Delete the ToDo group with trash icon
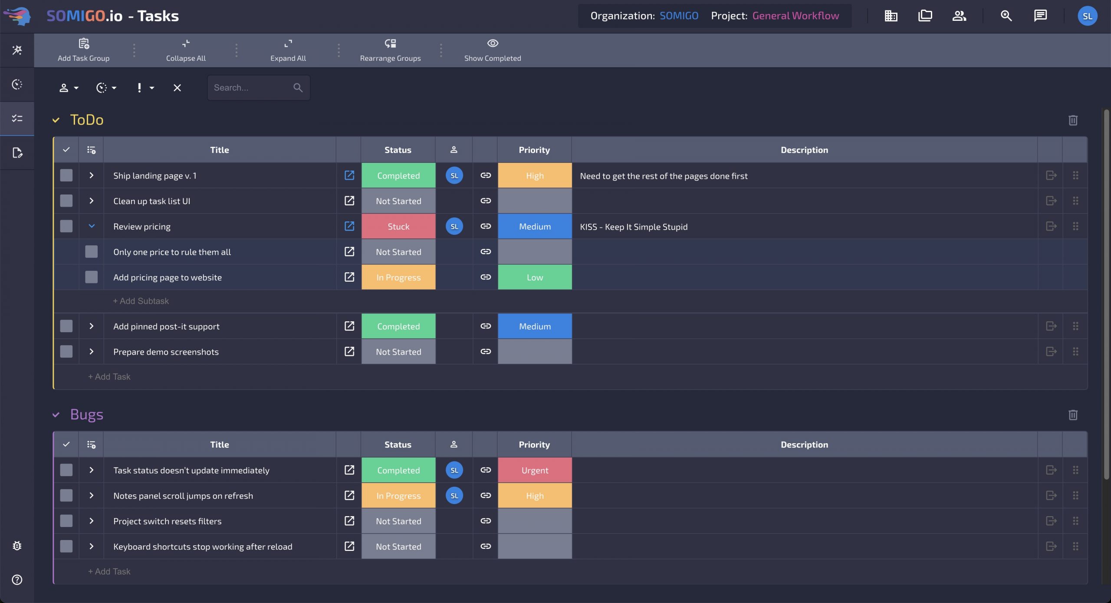 [x=1073, y=120]
